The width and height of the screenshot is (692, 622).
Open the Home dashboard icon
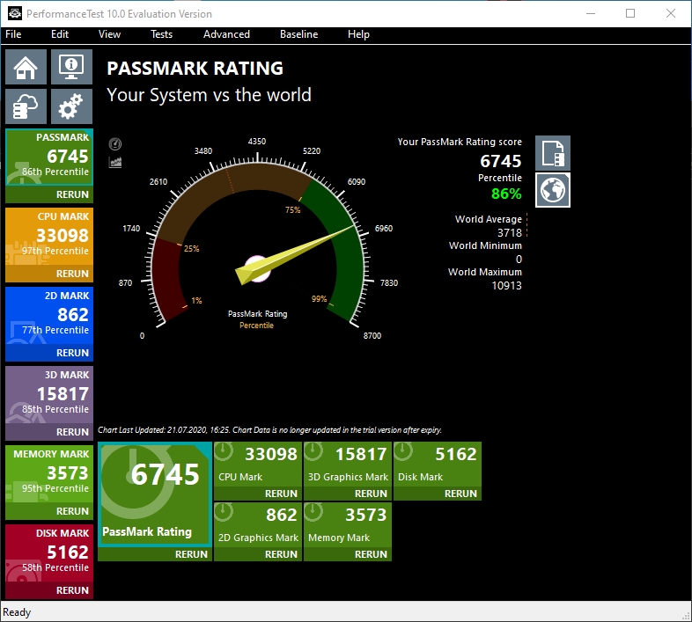(x=26, y=67)
